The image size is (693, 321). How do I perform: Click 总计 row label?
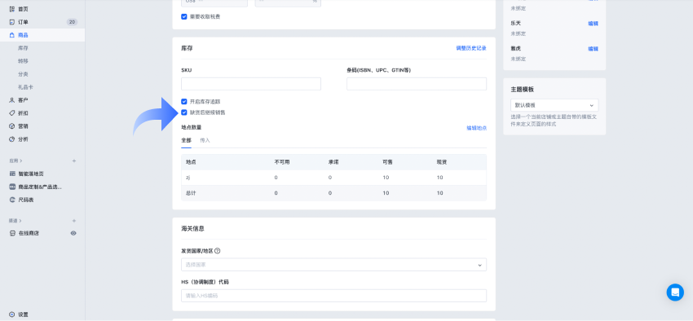click(x=191, y=193)
